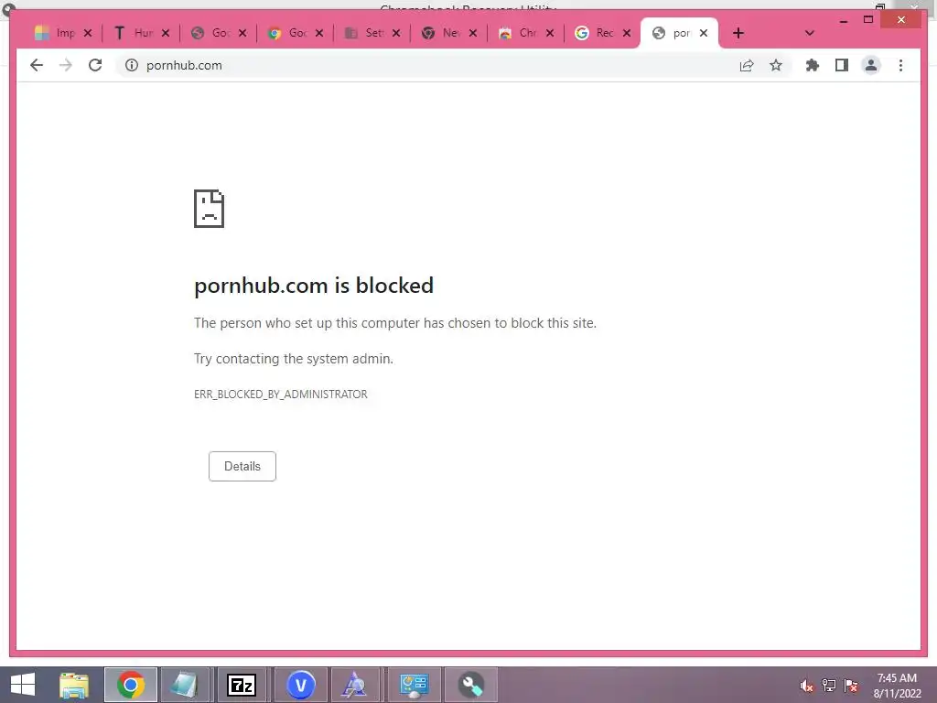This screenshot has height=703, width=937.
Task: Close the 'New' tab
Action: (x=473, y=33)
